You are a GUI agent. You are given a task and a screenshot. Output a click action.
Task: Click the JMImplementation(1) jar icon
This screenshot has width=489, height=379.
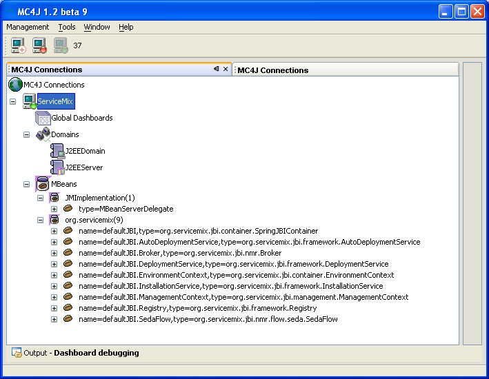54,198
